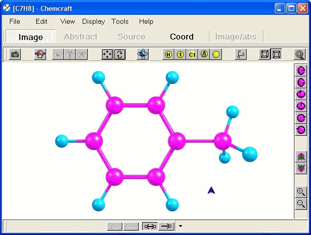
Task: Toggle the double-headed arrow bond button
Action: 150,226
